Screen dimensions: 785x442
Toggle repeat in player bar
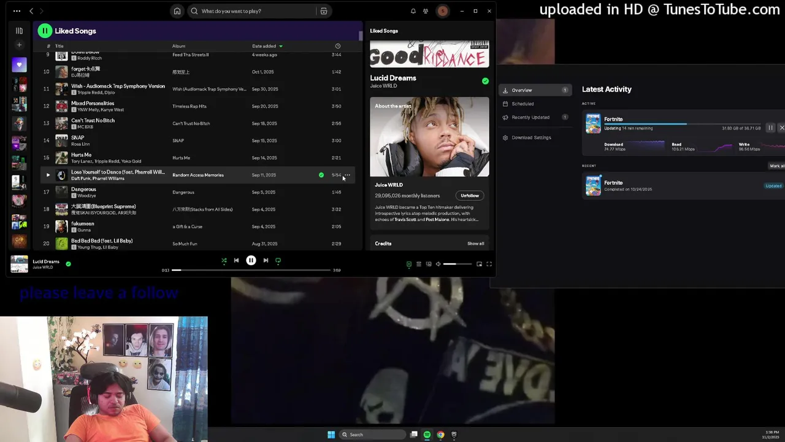(x=278, y=260)
